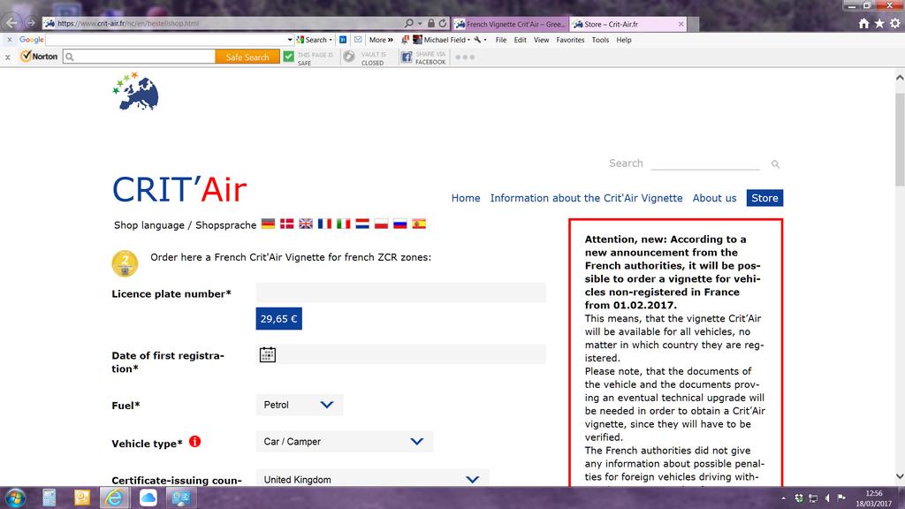This screenshot has width=905, height=509.
Task: Open the date picker calendar icon
Action: (x=268, y=354)
